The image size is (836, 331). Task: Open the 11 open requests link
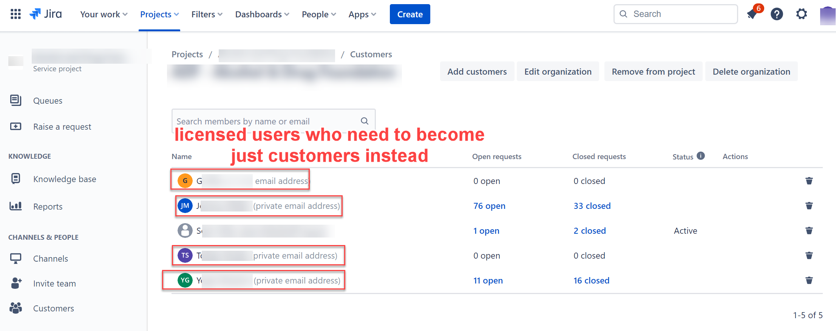(x=488, y=280)
